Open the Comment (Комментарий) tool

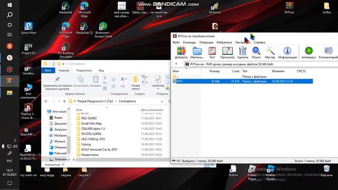[x=328, y=53]
